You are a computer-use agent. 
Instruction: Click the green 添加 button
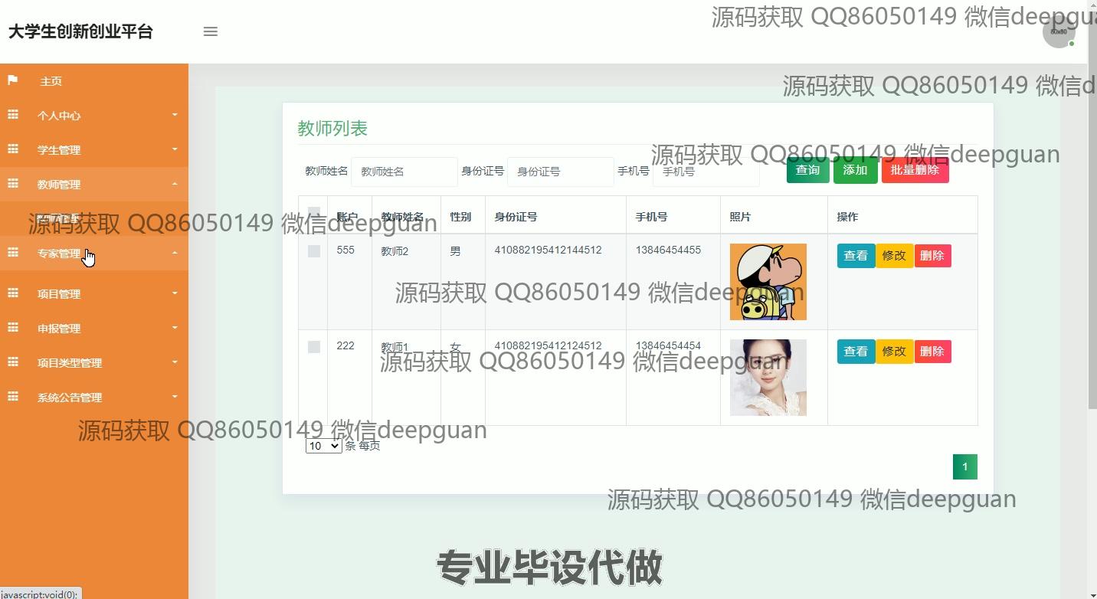click(x=855, y=170)
